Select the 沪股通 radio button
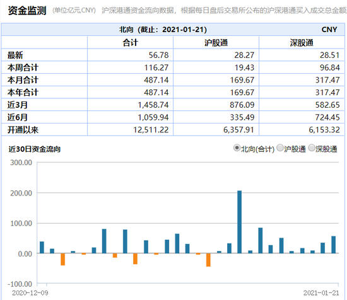 coord(280,147)
